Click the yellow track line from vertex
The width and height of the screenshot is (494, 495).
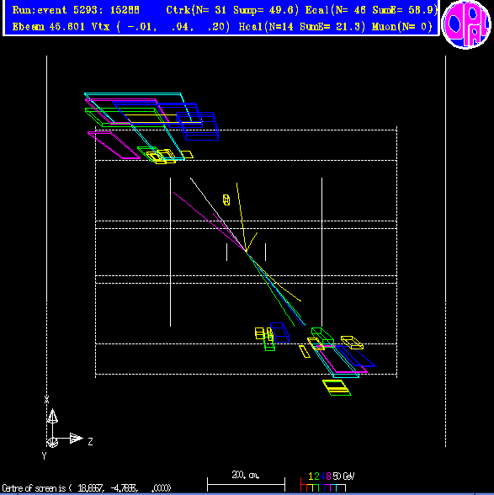click(242, 217)
